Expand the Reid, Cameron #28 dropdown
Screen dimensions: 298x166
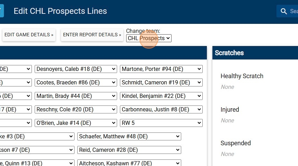[129, 150]
